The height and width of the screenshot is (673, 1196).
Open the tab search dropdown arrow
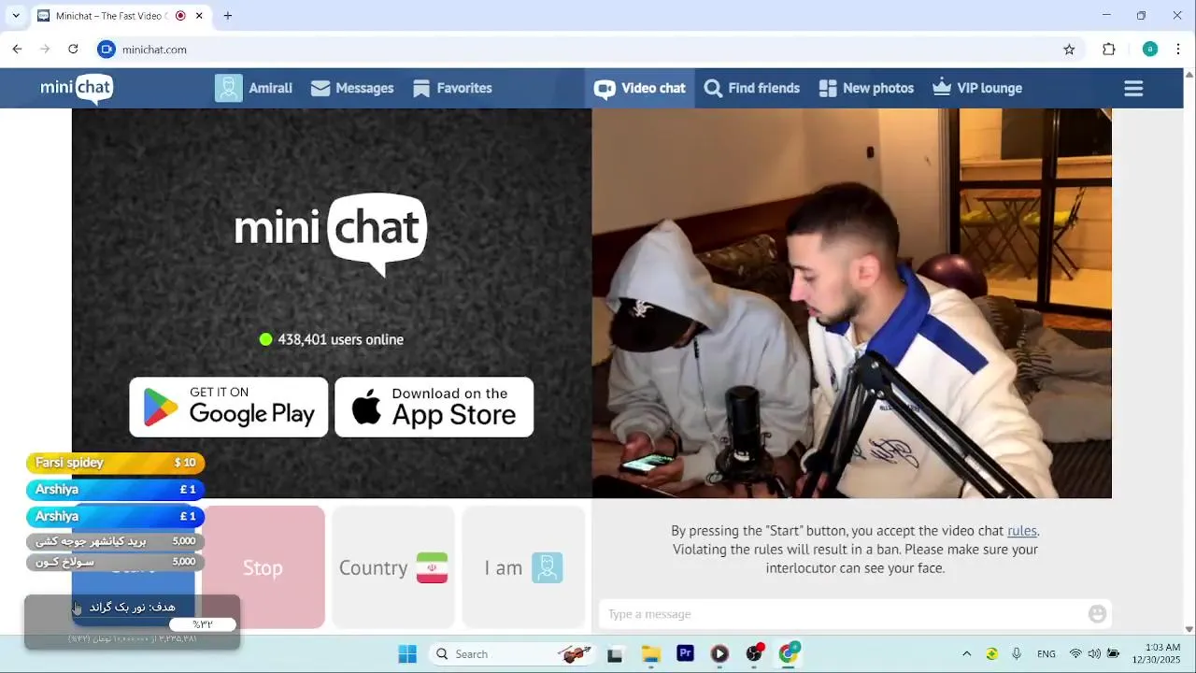[x=16, y=16]
